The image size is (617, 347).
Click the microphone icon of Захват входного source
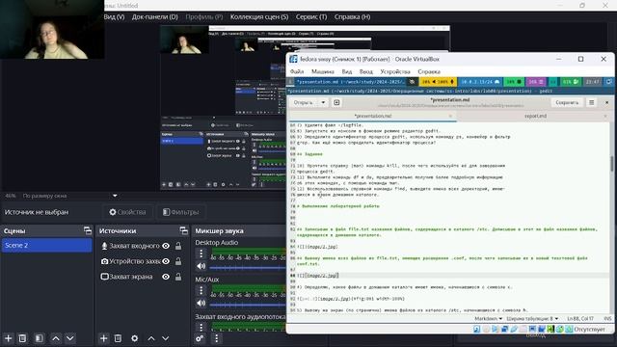[x=104, y=246]
